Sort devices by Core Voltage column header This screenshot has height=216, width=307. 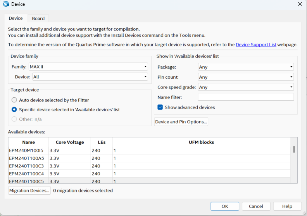pos(70,142)
